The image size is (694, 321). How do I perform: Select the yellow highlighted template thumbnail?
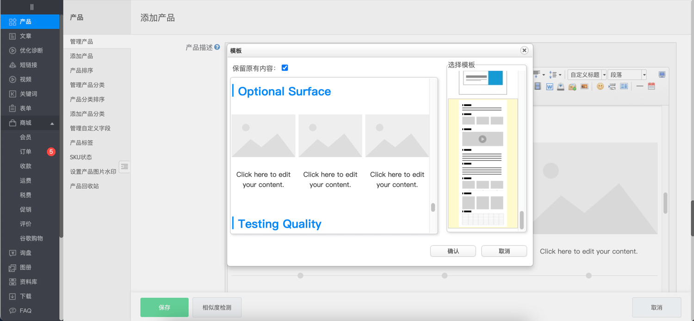(x=483, y=163)
